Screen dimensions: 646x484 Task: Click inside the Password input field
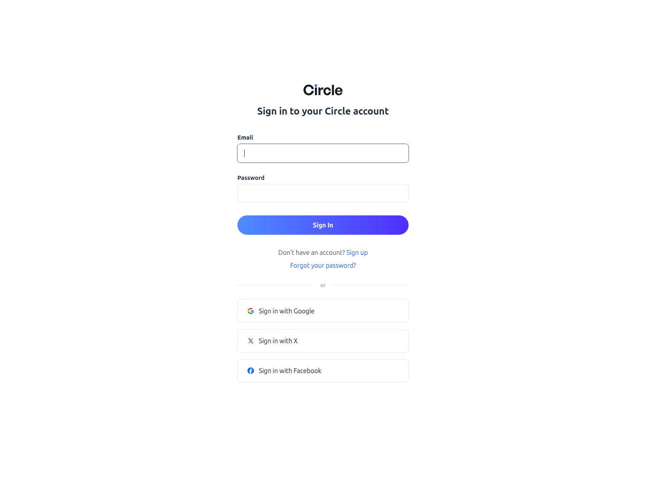pos(323,193)
